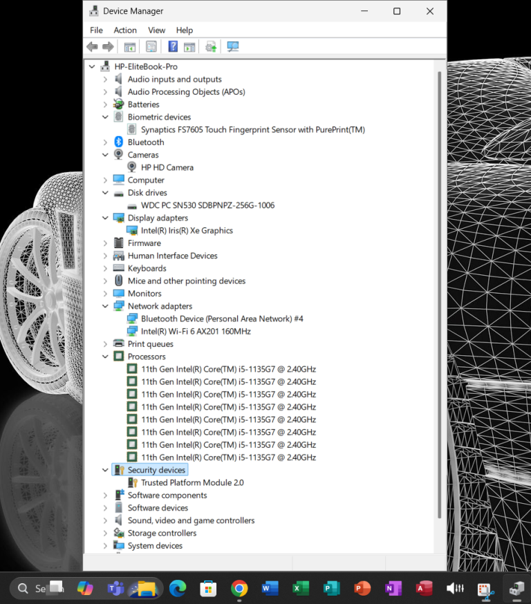Expand the Batteries category
Image resolution: width=531 pixels, height=604 pixels.
coord(105,104)
